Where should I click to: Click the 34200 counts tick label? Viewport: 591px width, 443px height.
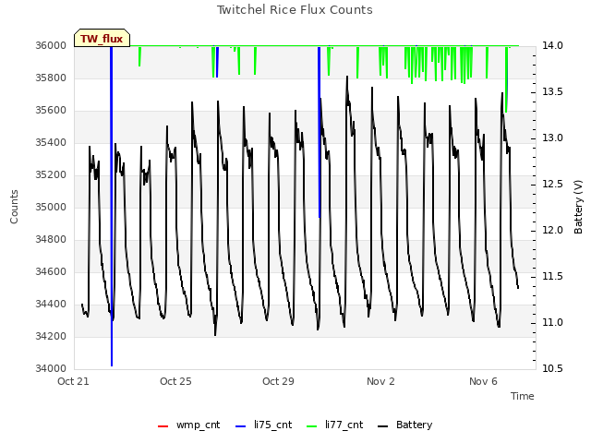[x=51, y=336]
